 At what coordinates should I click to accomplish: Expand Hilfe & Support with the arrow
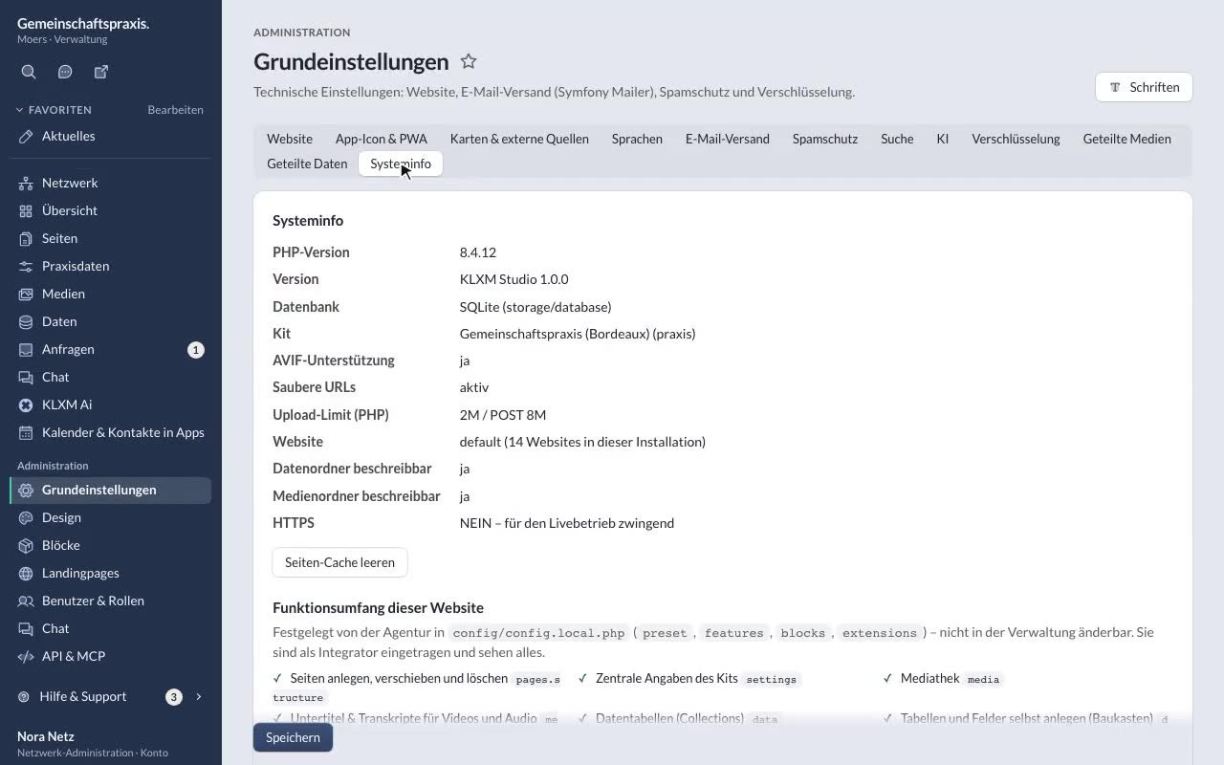[x=199, y=696]
